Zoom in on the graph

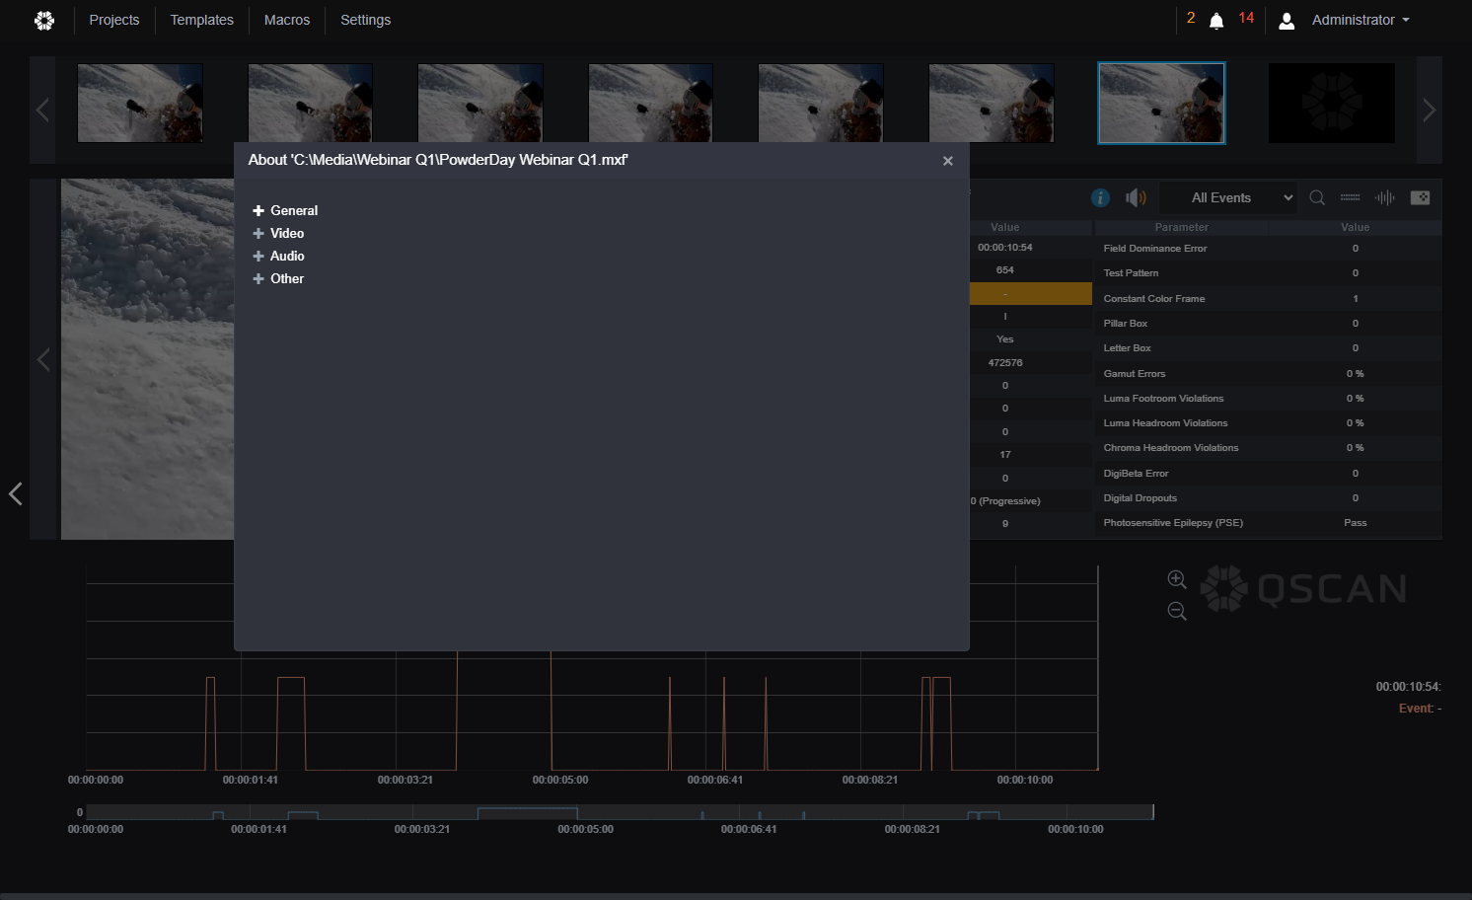pos(1177,579)
